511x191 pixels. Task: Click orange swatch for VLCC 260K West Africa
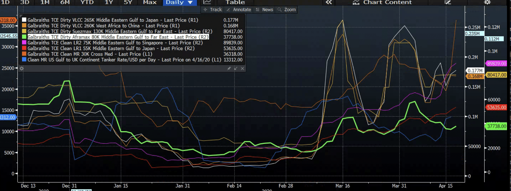coord(24,25)
